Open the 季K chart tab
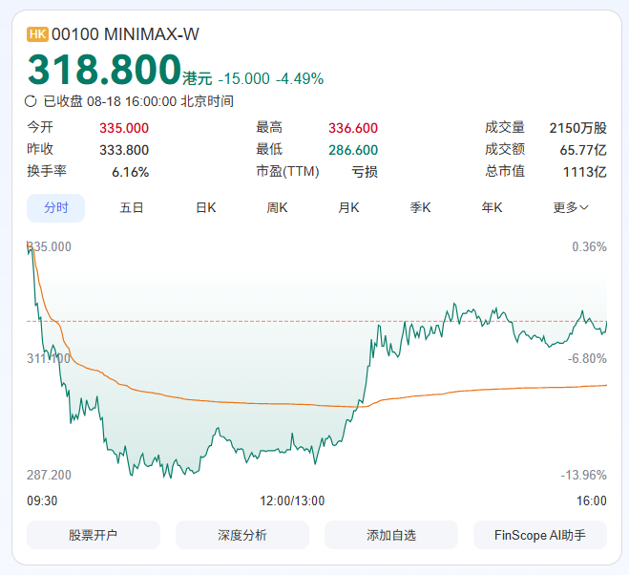 (x=420, y=208)
